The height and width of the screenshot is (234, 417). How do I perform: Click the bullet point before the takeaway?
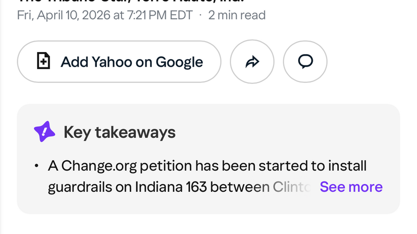36,166
